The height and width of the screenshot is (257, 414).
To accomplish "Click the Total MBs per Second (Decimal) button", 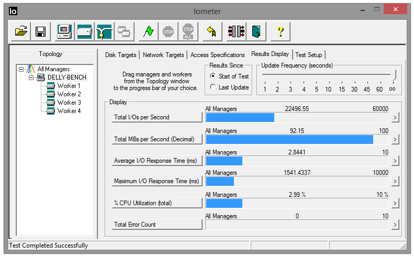I will 157,139.
